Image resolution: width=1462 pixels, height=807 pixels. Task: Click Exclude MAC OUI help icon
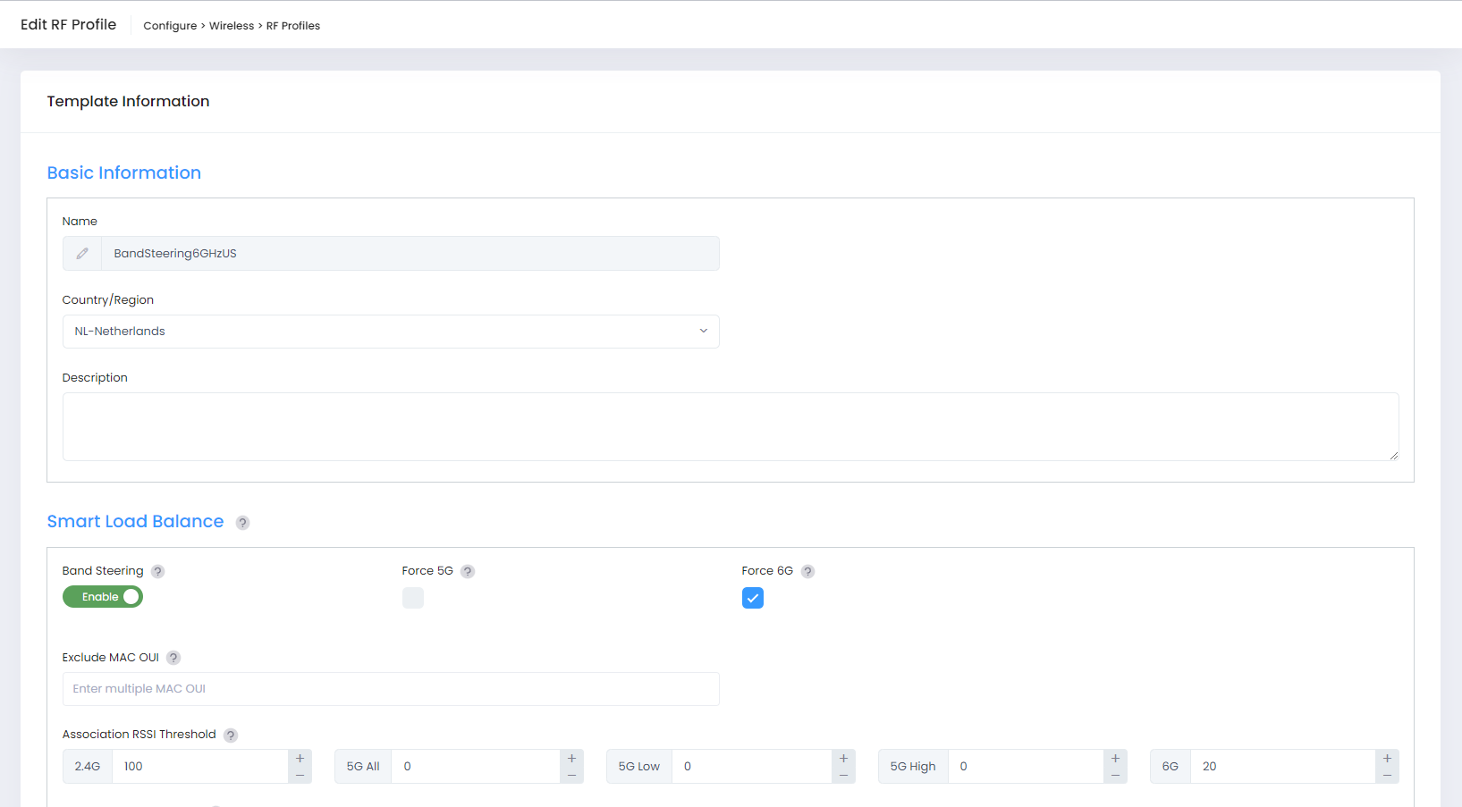click(173, 658)
